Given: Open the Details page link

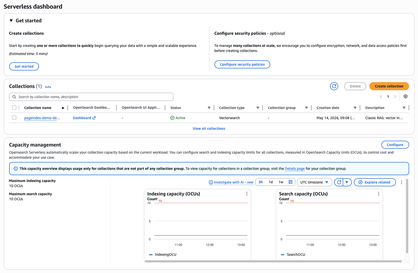Looking at the screenshot, I should coord(295,169).
